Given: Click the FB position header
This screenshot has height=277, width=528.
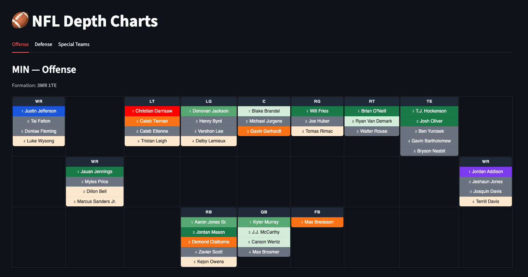Looking at the screenshot, I should tap(317, 212).
